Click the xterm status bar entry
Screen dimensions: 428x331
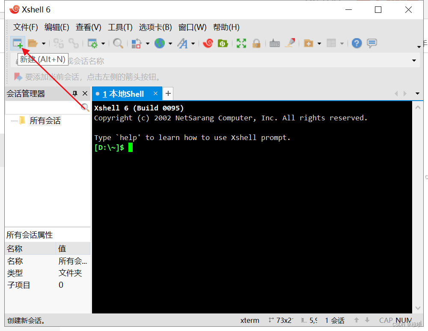pos(250,320)
